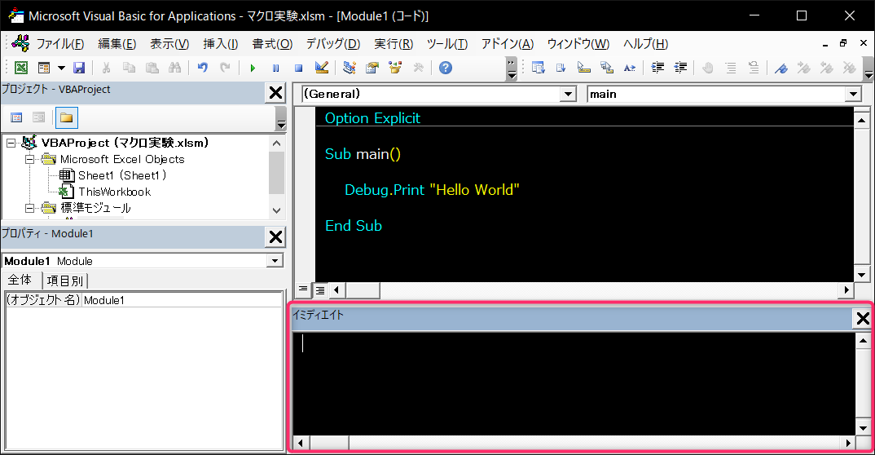
Task: Click the Cut scissors icon
Action: 106,68
